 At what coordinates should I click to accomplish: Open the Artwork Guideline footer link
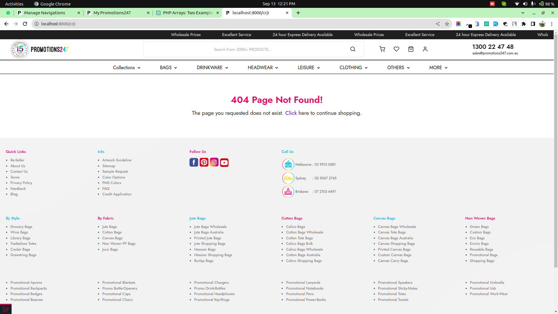[117, 160]
